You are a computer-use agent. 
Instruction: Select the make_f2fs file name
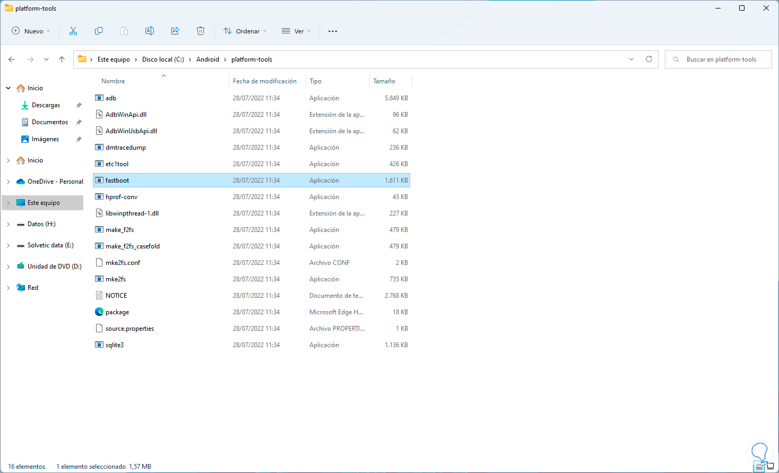[119, 230]
